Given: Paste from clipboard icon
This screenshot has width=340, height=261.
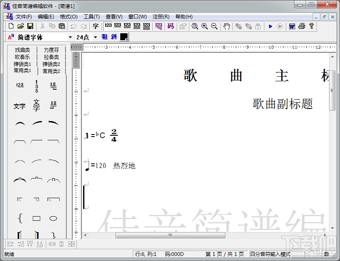Looking at the screenshot, I should click(62, 26).
